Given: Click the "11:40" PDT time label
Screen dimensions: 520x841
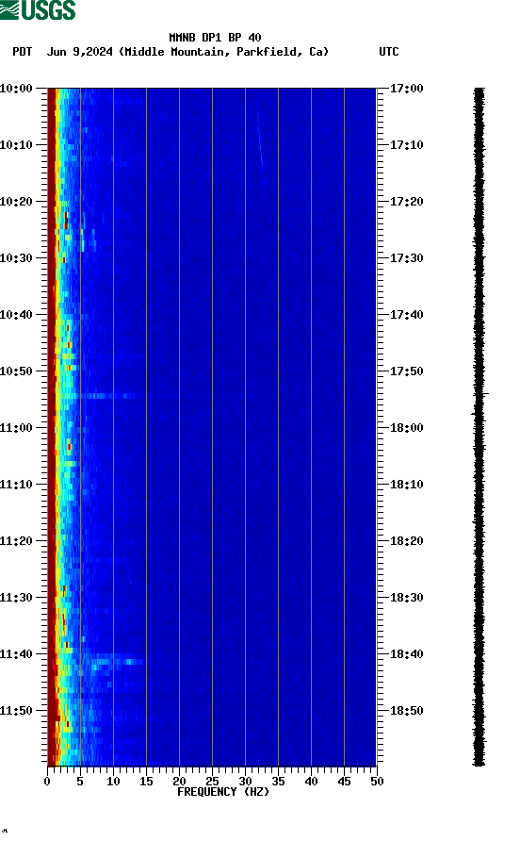Looking at the screenshot, I should pyautogui.click(x=16, y=654).
